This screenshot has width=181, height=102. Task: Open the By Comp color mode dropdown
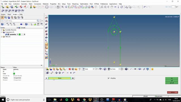click(119, 69)
